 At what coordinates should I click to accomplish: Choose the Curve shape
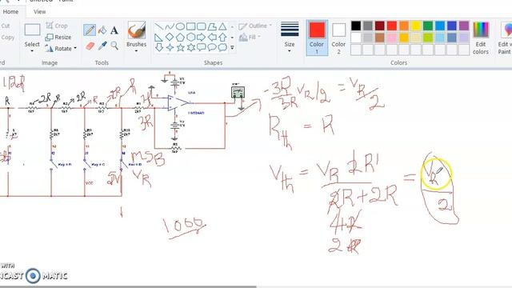coord(170,26)
